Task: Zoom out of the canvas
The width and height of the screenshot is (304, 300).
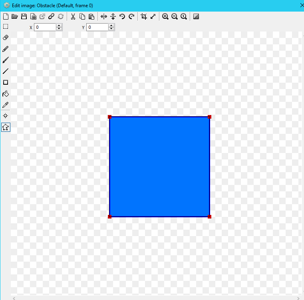Action: (x=175, y=16)
